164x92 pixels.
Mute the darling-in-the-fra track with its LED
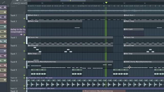coord(24,35)
